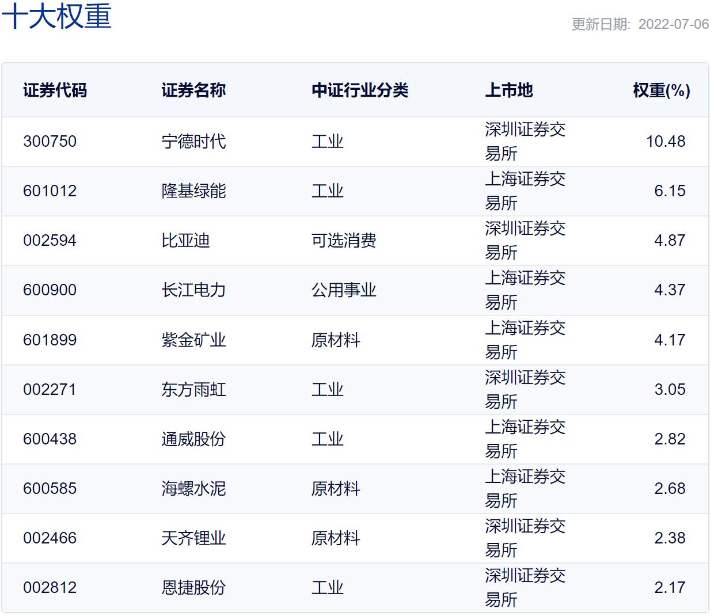714x616 pixels.
Task: Click the 上市地 column header
Action: (x=510, y=90)
